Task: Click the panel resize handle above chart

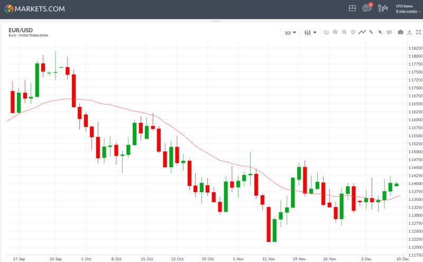Action: click(x=215, y=21)
